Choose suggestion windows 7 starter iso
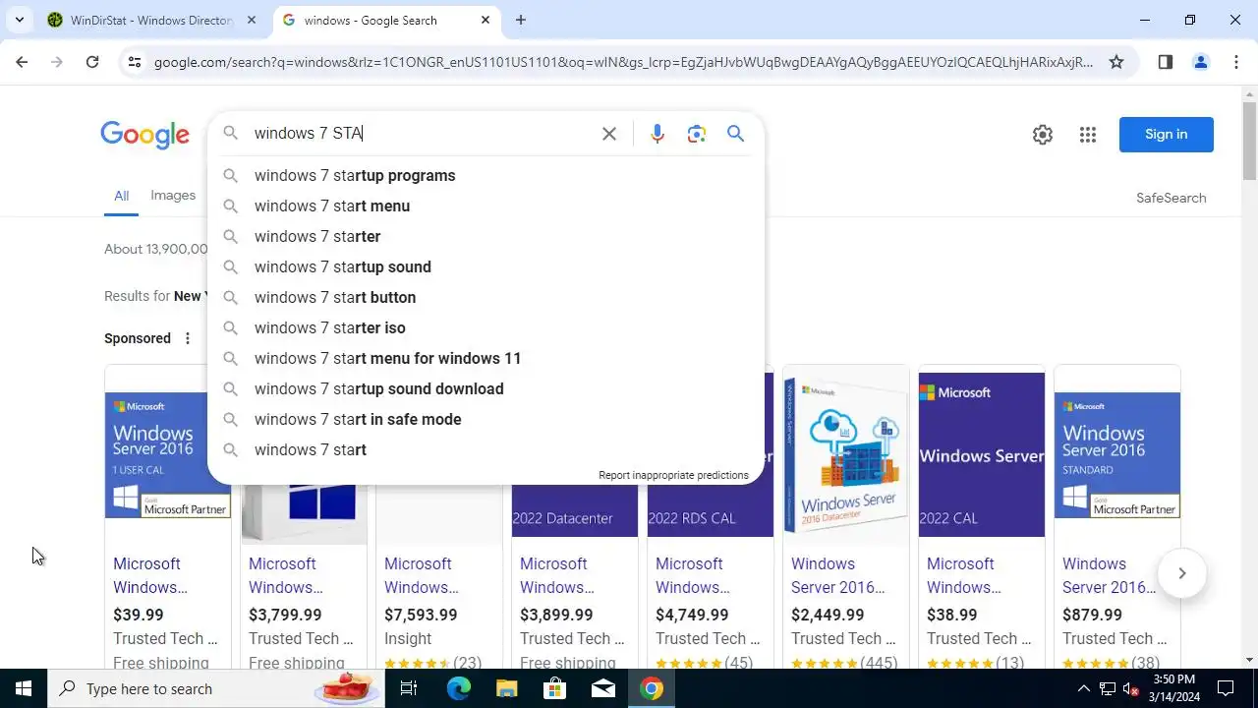Viewport: 1258px width, 708px height. 486,327
